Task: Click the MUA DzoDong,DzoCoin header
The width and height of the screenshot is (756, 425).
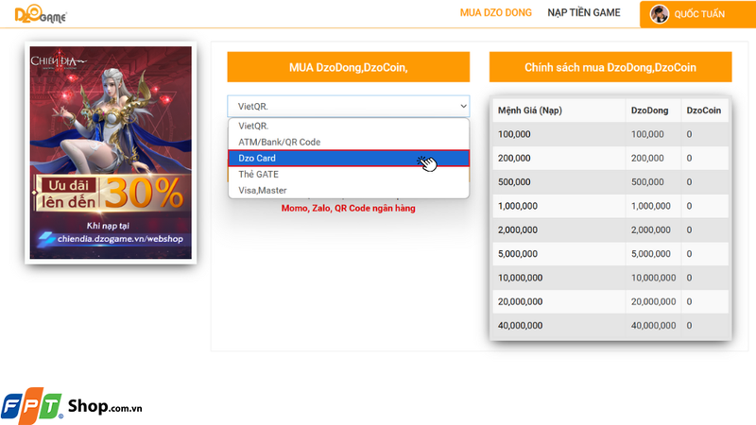Action: [348, 67]
